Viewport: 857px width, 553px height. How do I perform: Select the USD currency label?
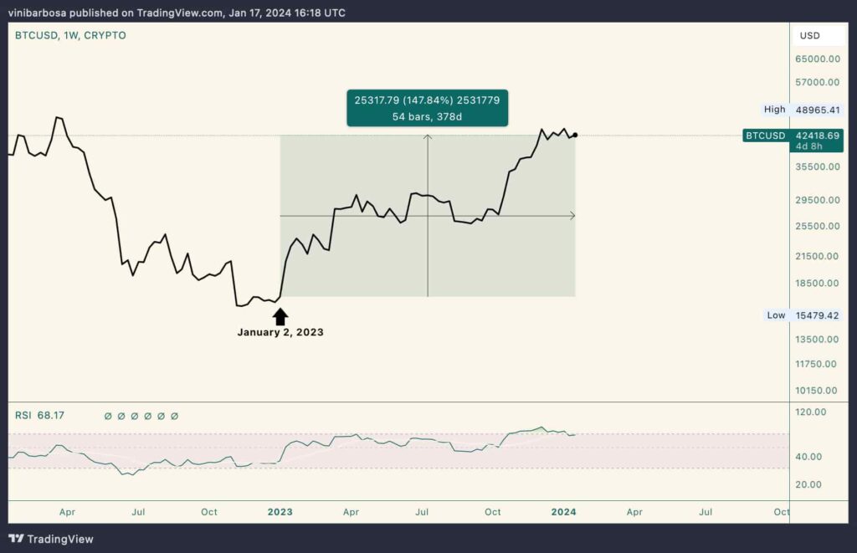click(809, 35)
